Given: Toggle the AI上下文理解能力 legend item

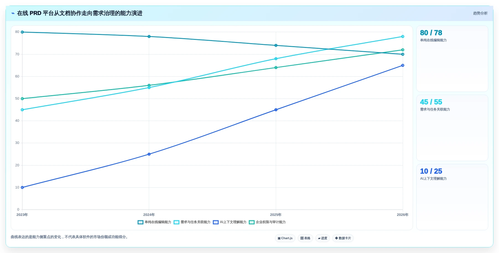Looking at the screenshot, I should point(230,222).
